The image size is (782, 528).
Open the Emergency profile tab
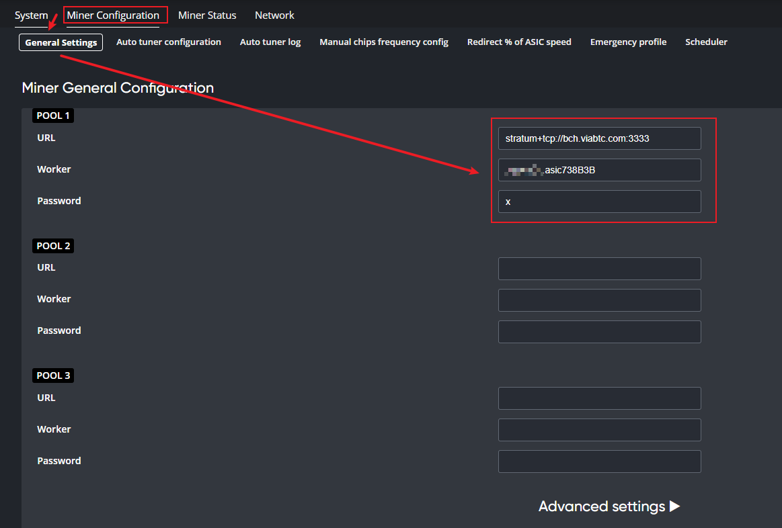628,42
